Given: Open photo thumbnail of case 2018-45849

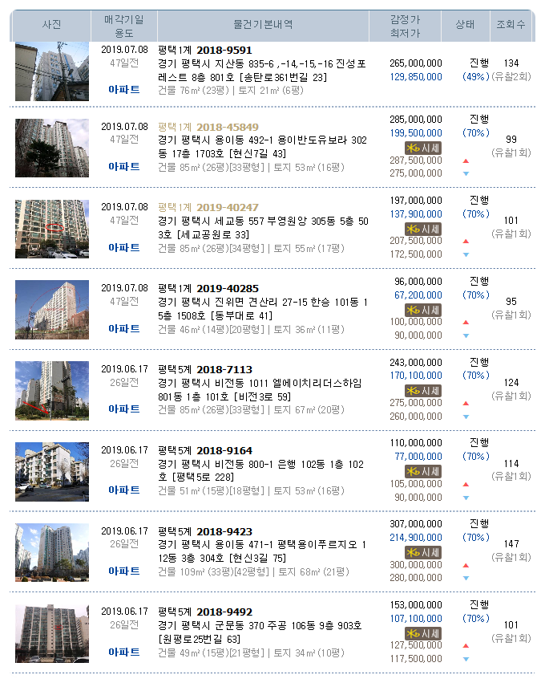Looking at the screenshot, I should pos(52,148).
